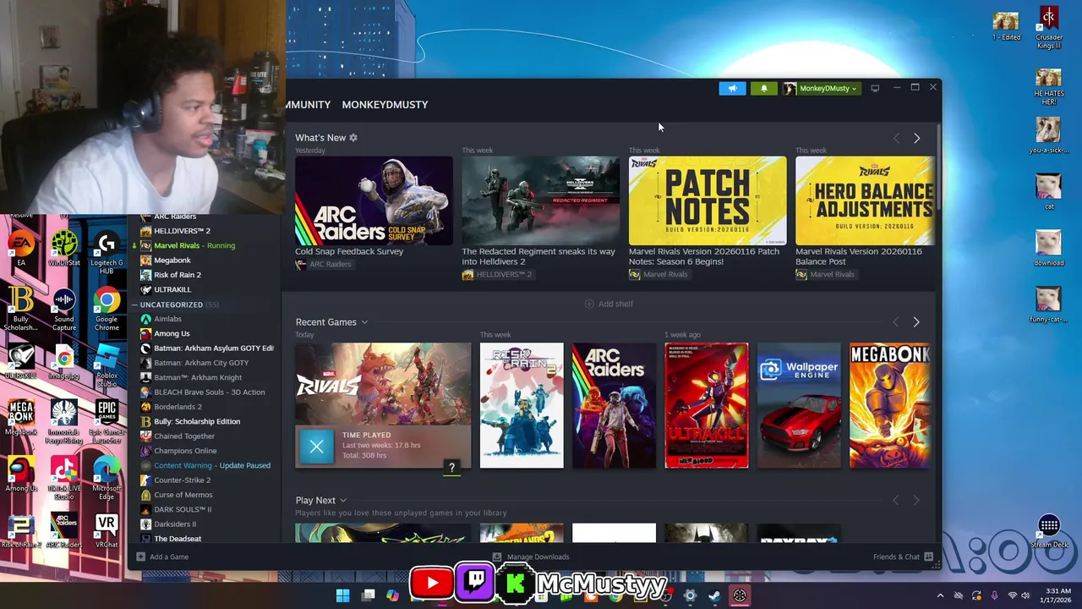Select Stream Deck desktop icon
Viewport: 1082px width, 609px height.
pyautogui.click(x=1049, y=532)
